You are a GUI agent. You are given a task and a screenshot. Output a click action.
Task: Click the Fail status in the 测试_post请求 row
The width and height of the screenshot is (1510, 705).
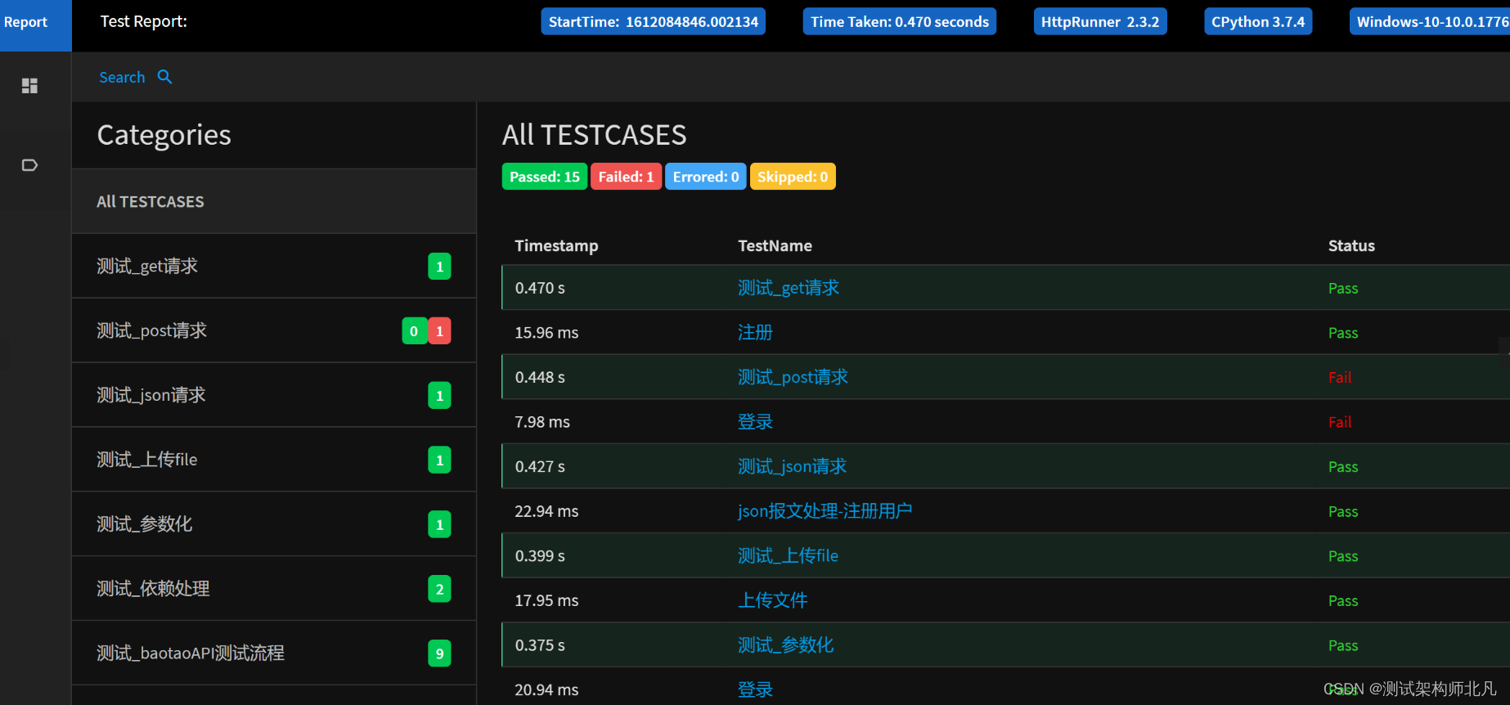(x=1340, y=377)
